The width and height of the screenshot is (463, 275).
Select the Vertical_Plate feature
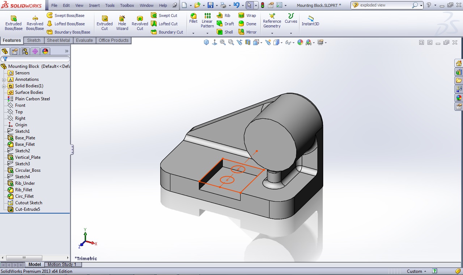point(24,157)
